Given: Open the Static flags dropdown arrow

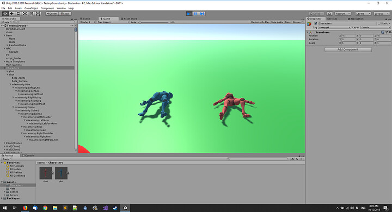Looking at the screenshot, I should 390,23.
